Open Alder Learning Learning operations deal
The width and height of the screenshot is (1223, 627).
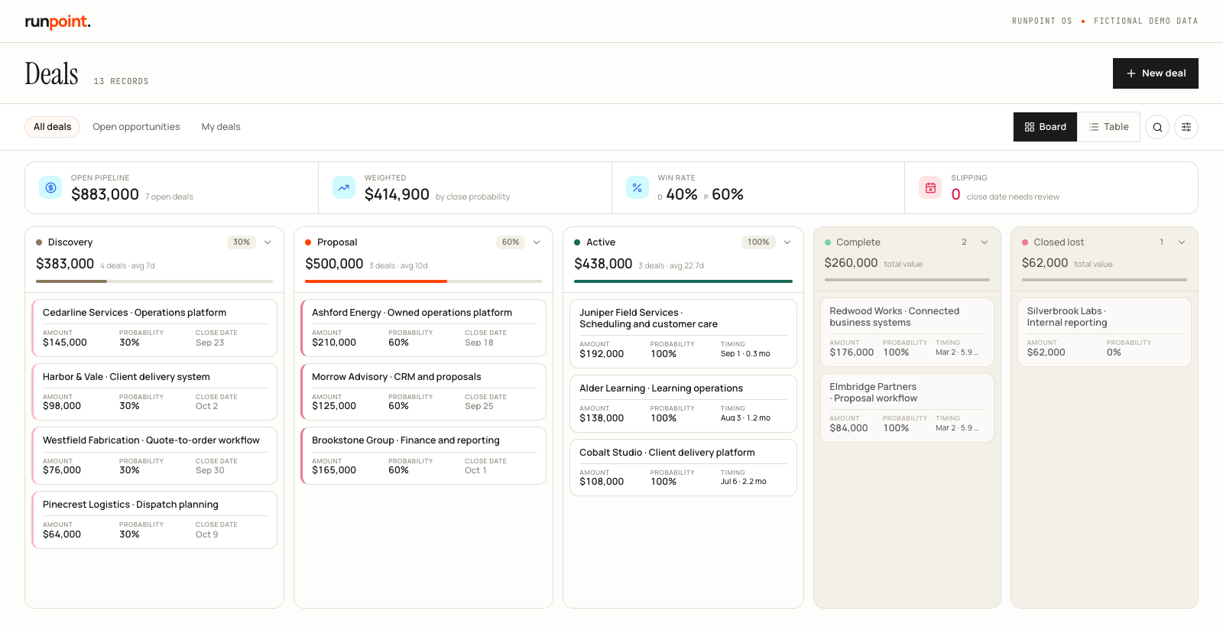coord(683,404)
